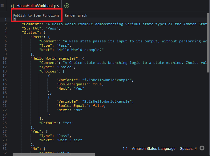
Task: Click line number 10 in the gutter
Action: point(5,58)
